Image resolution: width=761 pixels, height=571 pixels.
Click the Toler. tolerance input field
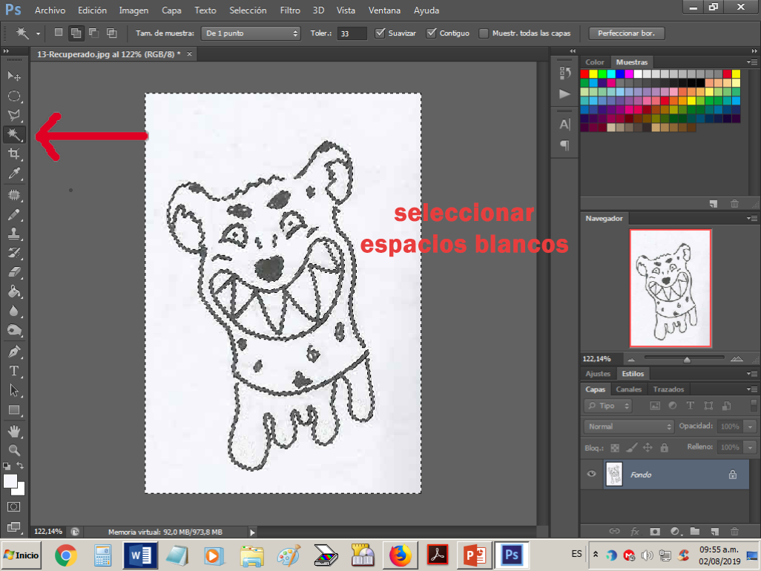click(x=352, y=33)
